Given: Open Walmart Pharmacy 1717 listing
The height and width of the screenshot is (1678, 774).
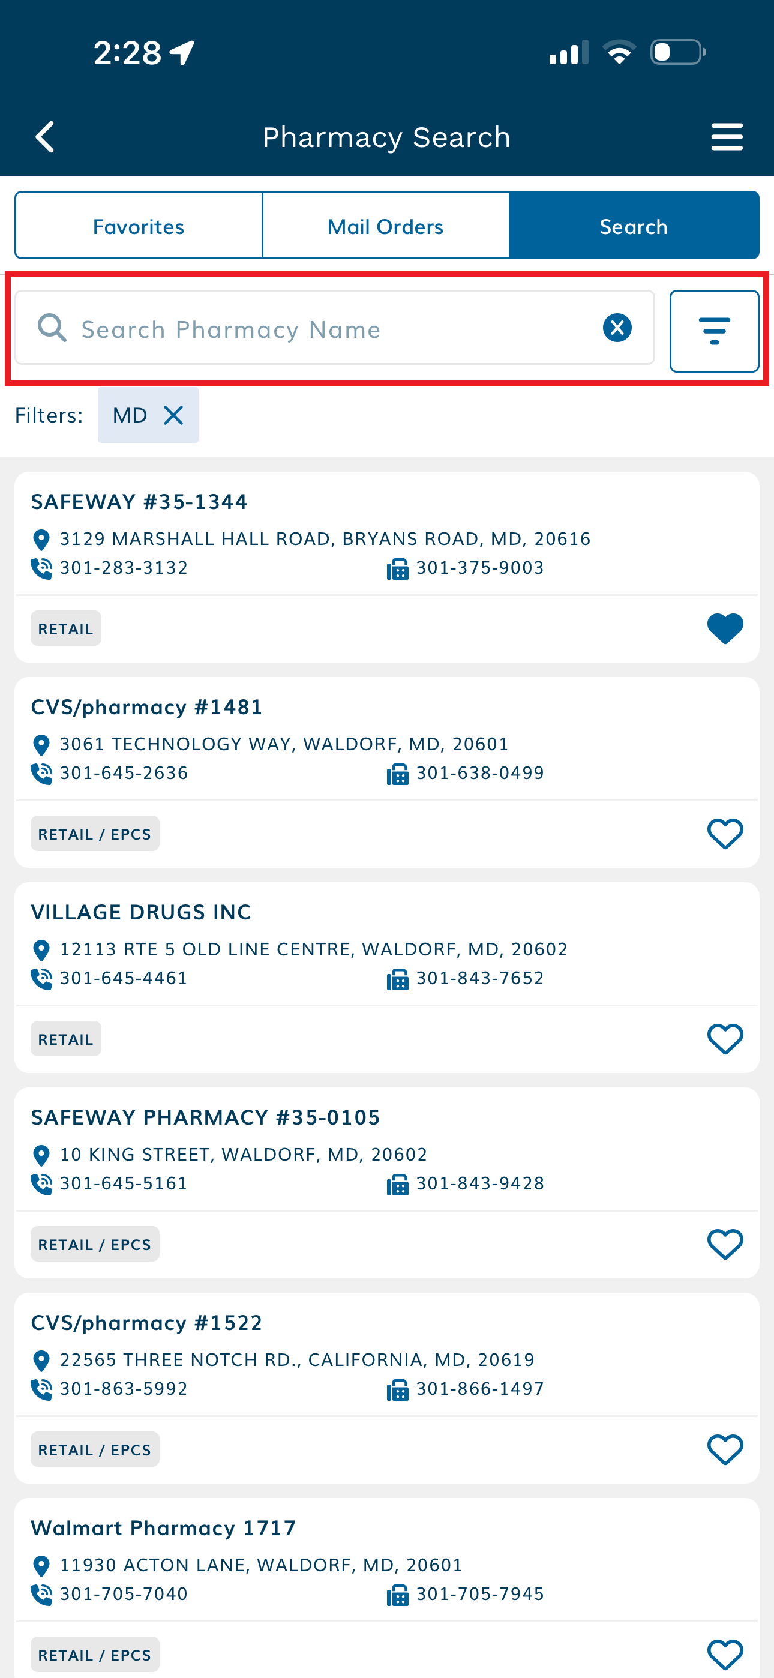Looking at the screenshot, I should (x=164, y=1527).
